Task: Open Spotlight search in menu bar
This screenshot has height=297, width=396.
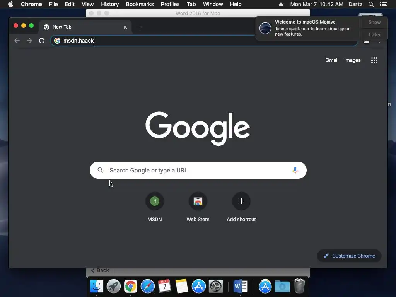Action: coord(371,4)
